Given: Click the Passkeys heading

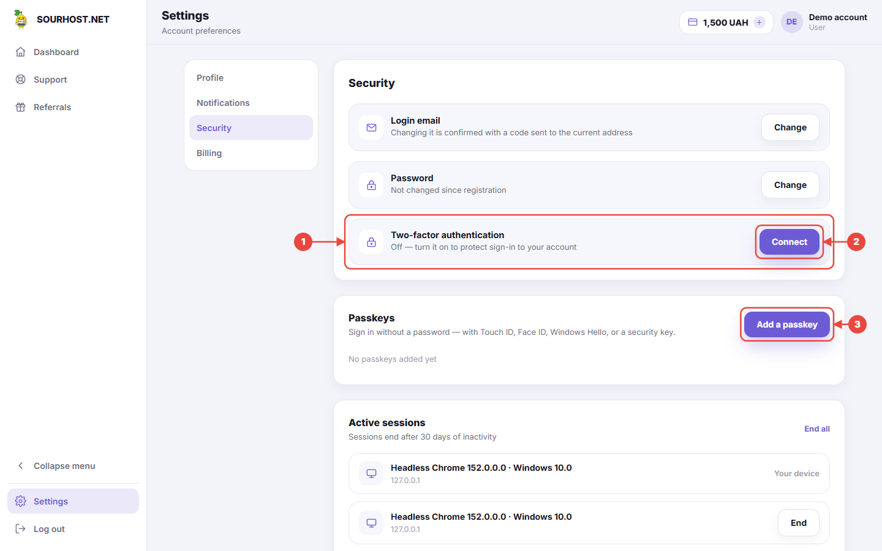Looking at the screenshot, I should click(x=372, y=318).
